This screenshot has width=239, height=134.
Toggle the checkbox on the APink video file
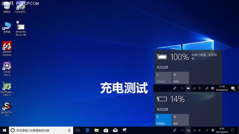tap(18, 22)
